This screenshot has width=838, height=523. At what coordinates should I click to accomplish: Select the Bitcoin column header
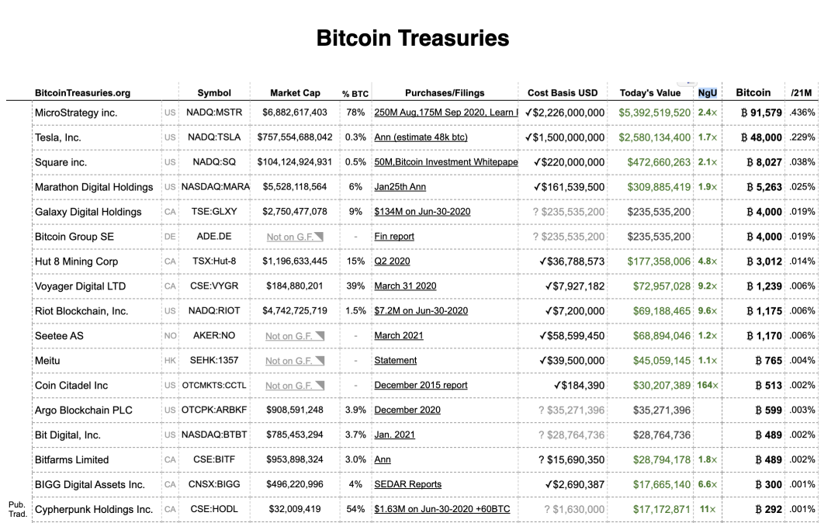pyautogui.click(x=753, y=93)
